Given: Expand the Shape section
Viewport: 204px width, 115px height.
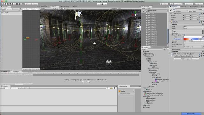Looking at the screenshot, I should coord(171,31).
